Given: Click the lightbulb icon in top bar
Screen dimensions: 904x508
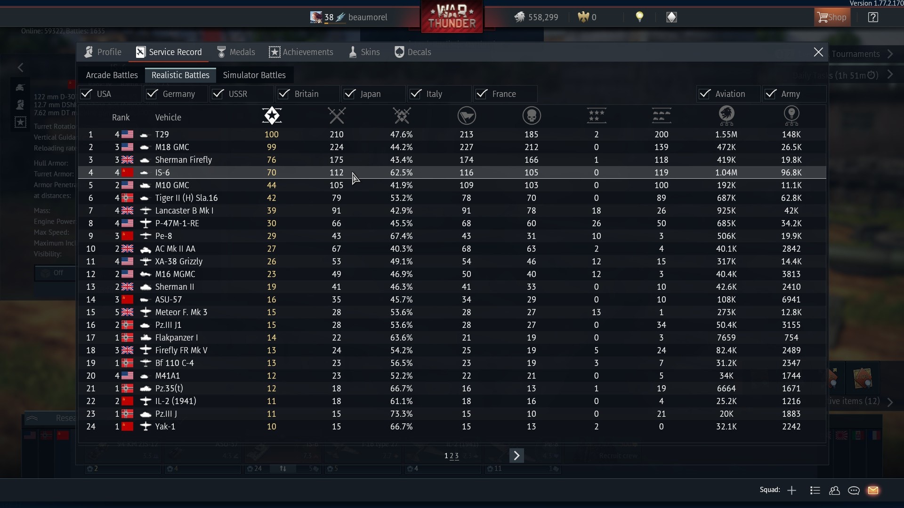Looking at the screenshot, I should coord(639,17).
